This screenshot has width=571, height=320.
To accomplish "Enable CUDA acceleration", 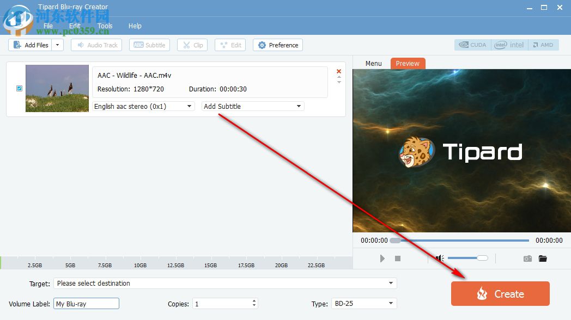I will [x=472, y=45].
